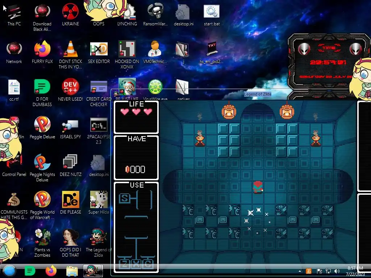Click the red digital clock gadget time

point(328,62)
